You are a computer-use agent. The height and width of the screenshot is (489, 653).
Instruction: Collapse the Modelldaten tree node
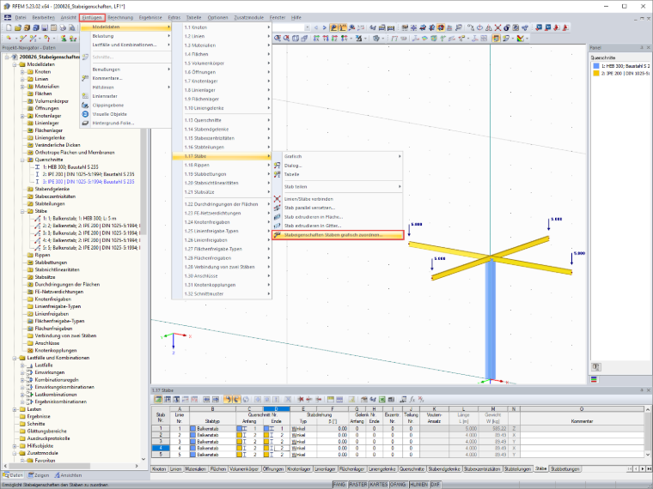(15, 64)
